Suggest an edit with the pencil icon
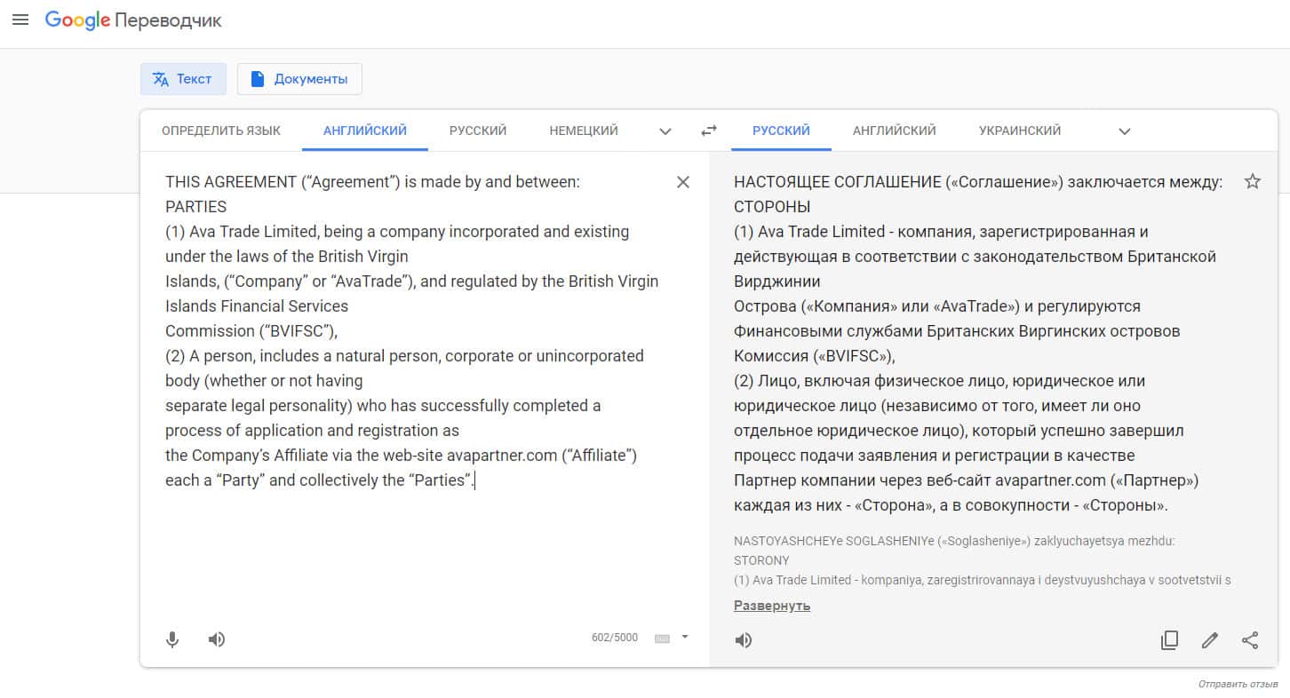The height and width of the screenshot is (698, 1290). coord(1209,640)
